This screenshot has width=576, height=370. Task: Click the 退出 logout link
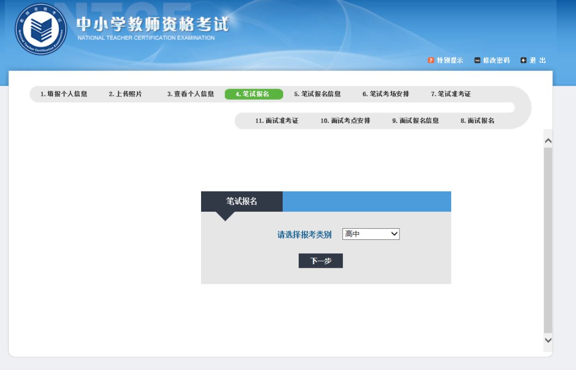tap(538, 60)
